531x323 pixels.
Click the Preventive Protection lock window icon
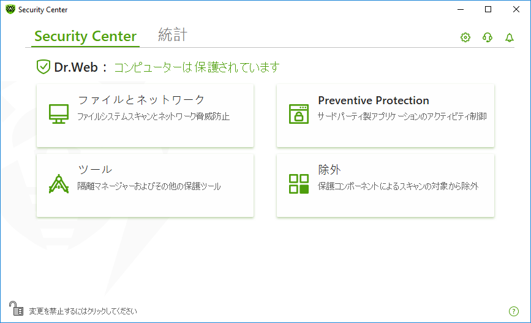299,114
